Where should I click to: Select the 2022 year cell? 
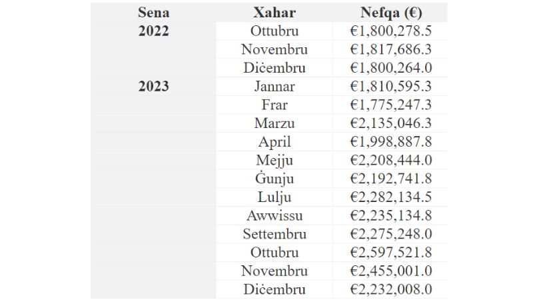(153, 31)
